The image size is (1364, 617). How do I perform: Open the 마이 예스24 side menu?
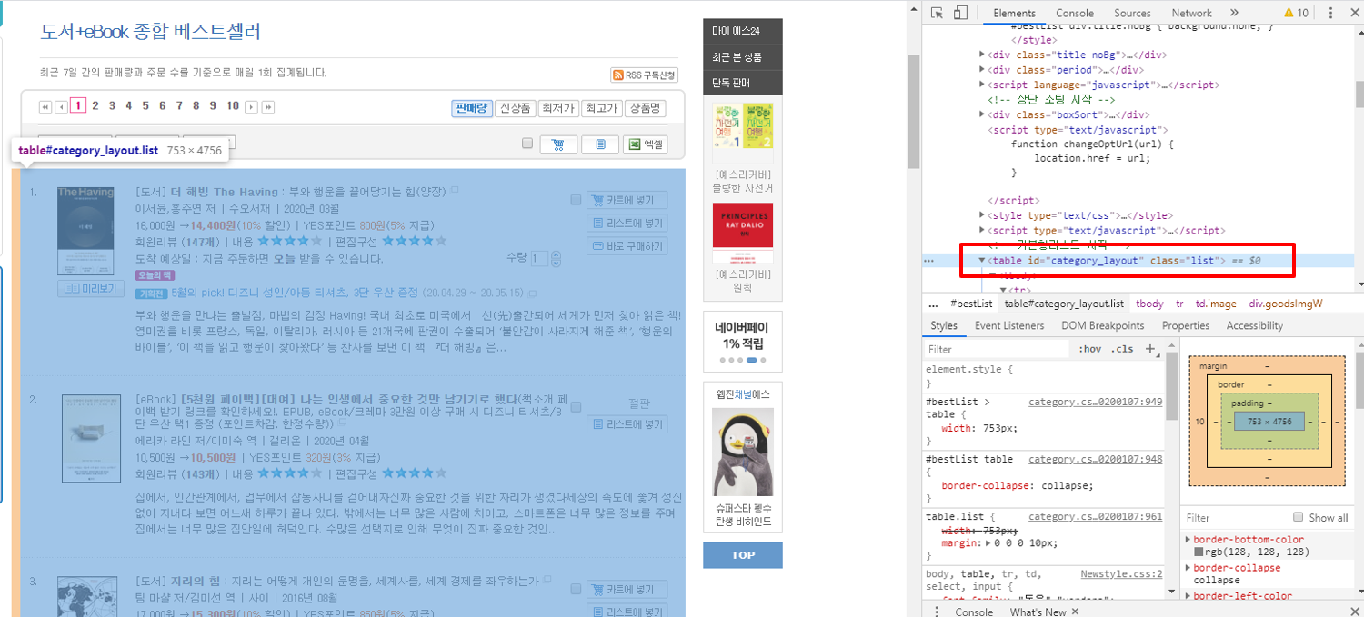click(x=743, y=31)
